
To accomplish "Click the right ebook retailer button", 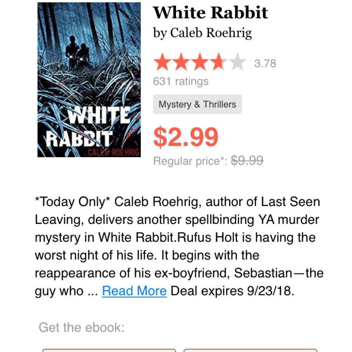I will coord(250,350).
